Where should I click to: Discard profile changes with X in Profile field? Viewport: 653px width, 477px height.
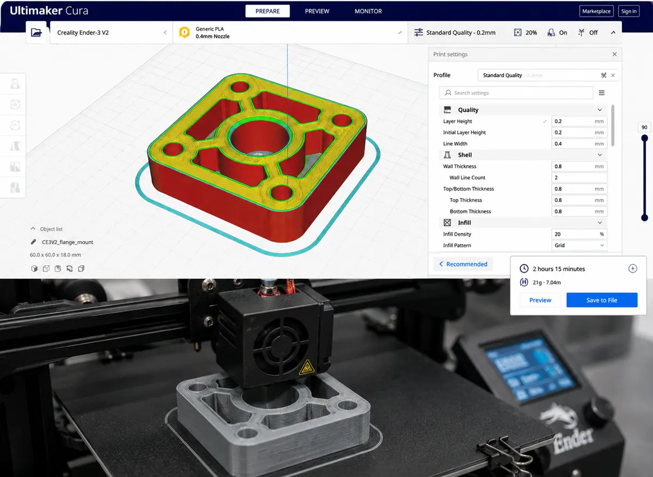pyautogui.click(x=613, y=75)
